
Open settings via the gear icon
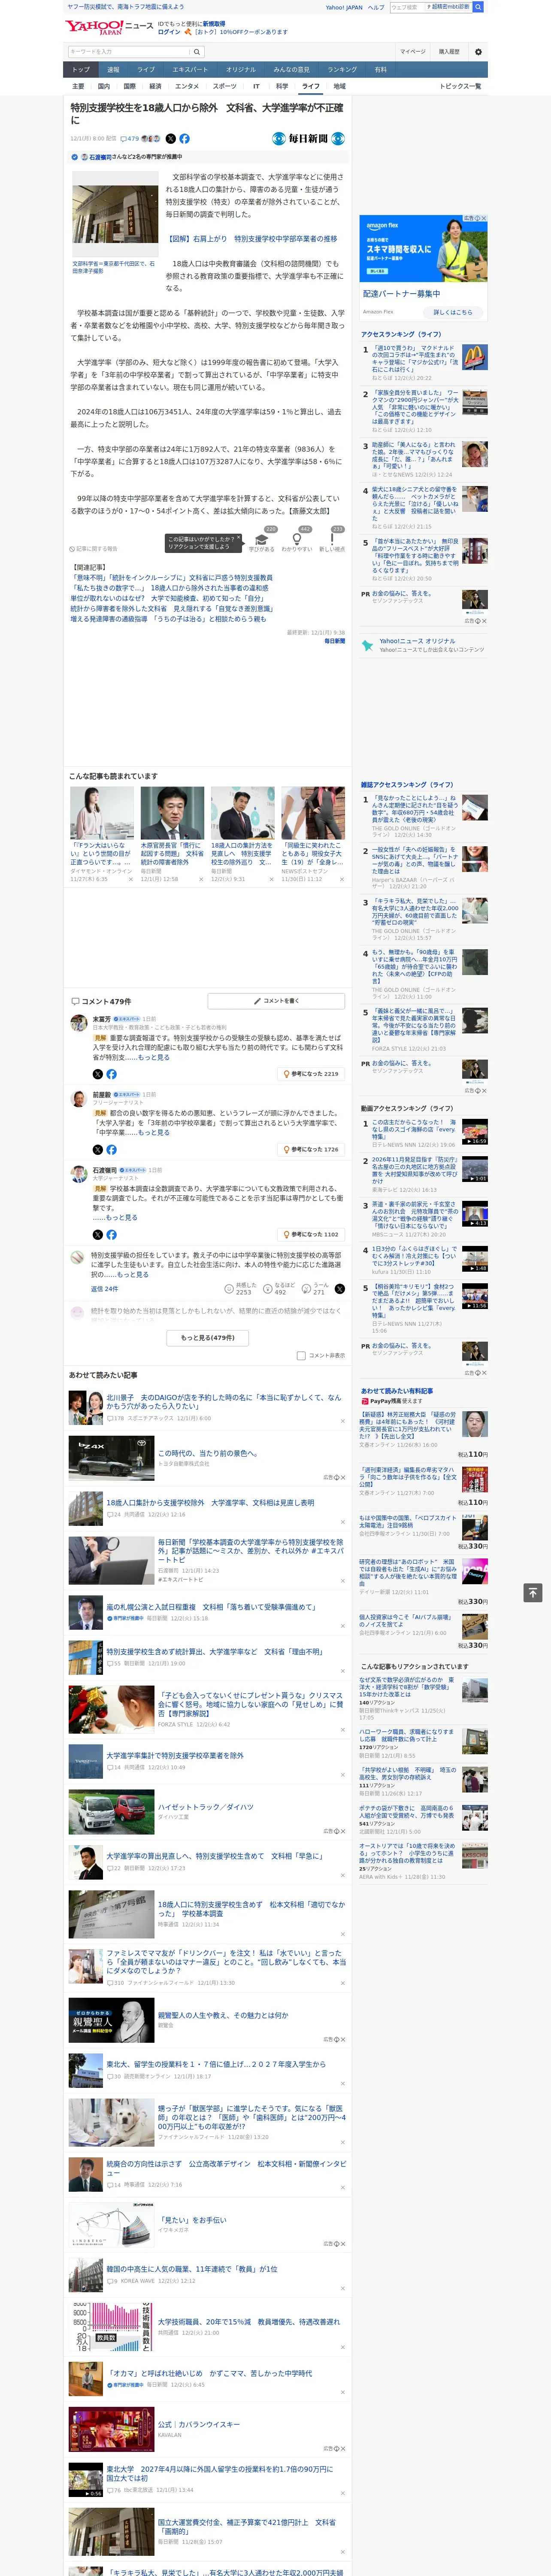click(478, 52)
